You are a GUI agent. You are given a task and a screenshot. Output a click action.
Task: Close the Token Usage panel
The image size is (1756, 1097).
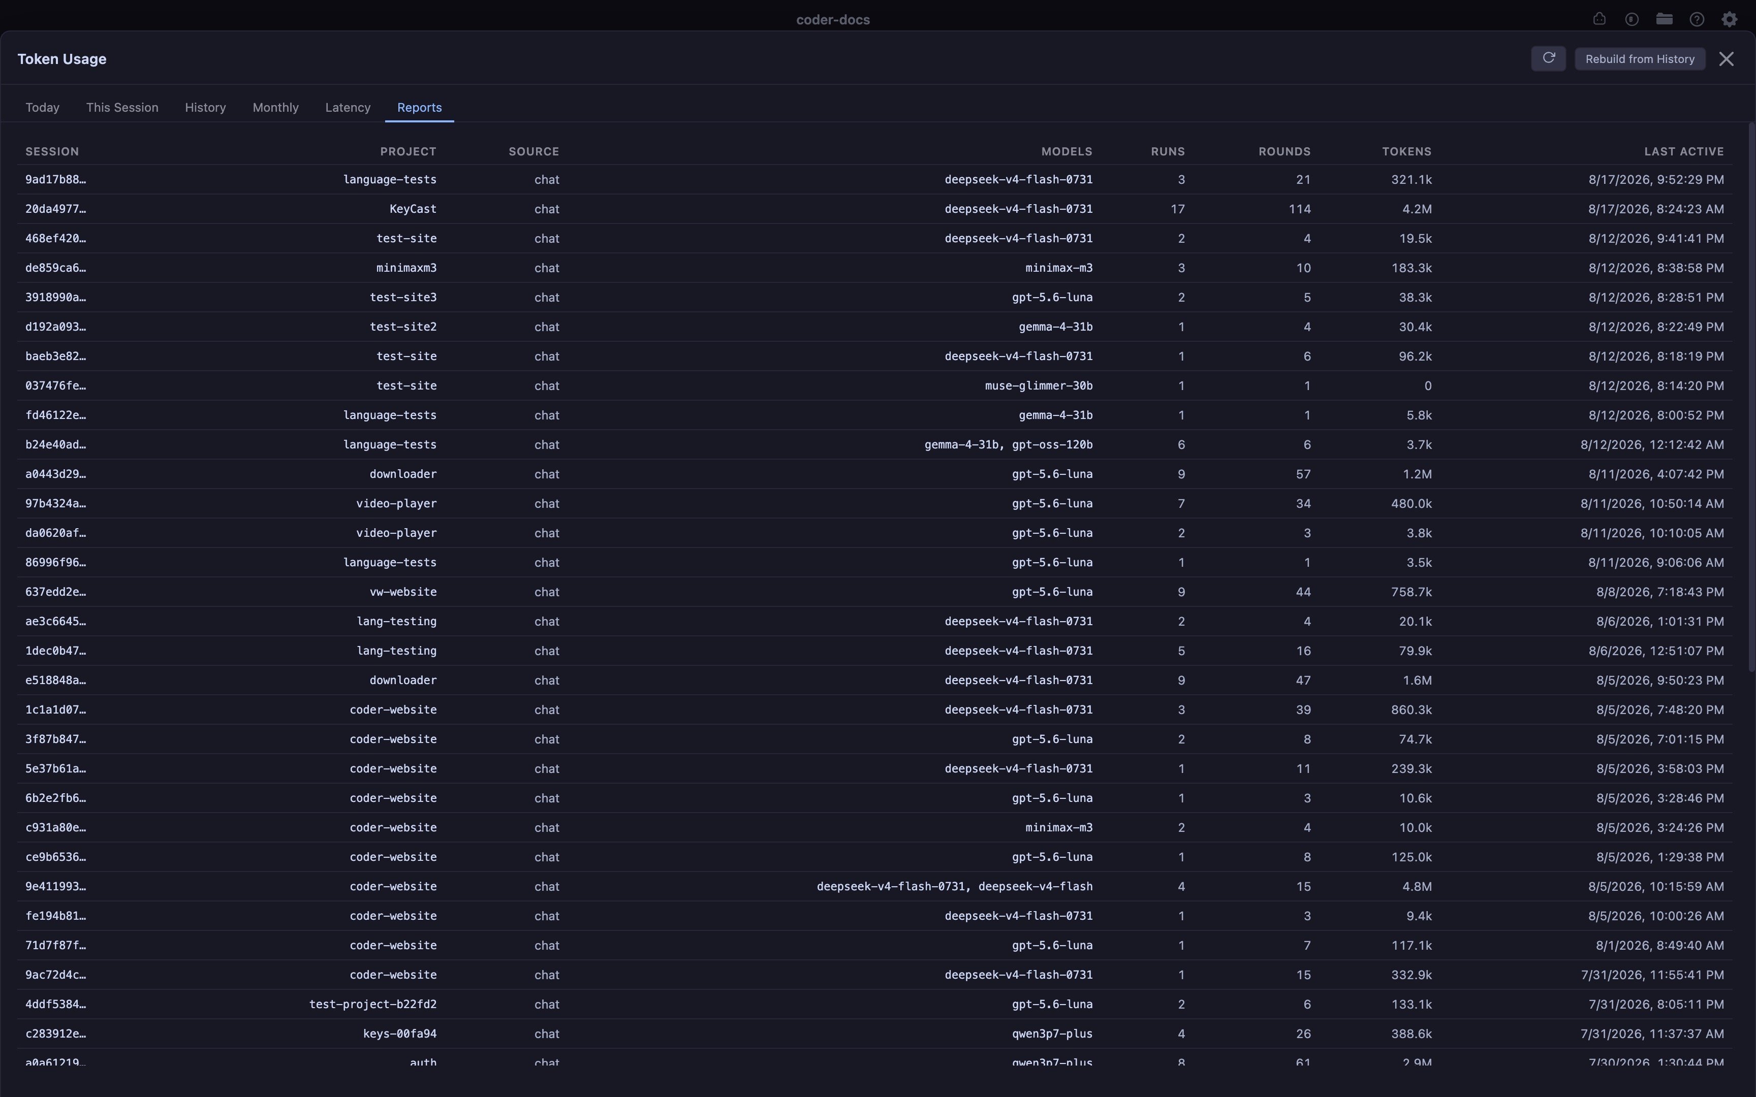coord(1726,59)
